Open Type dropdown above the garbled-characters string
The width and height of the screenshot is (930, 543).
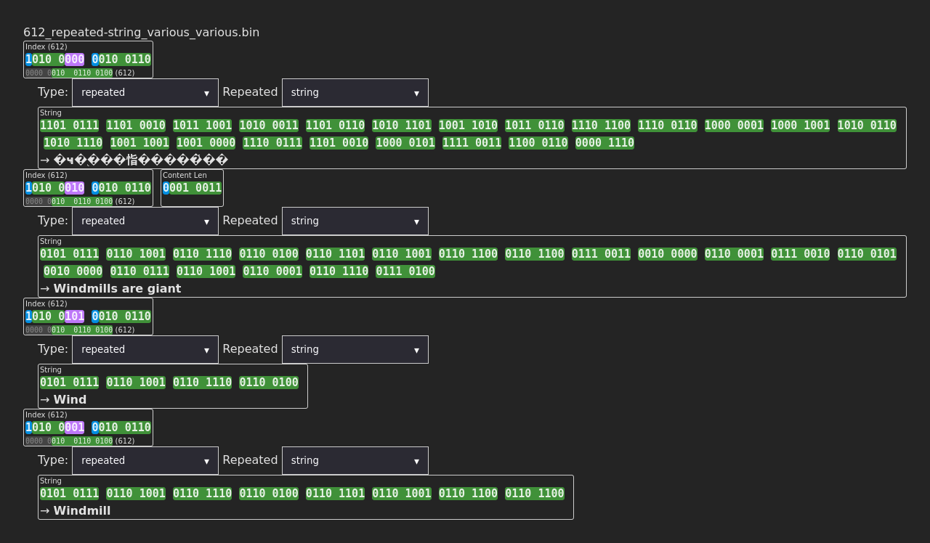point(145,92)
